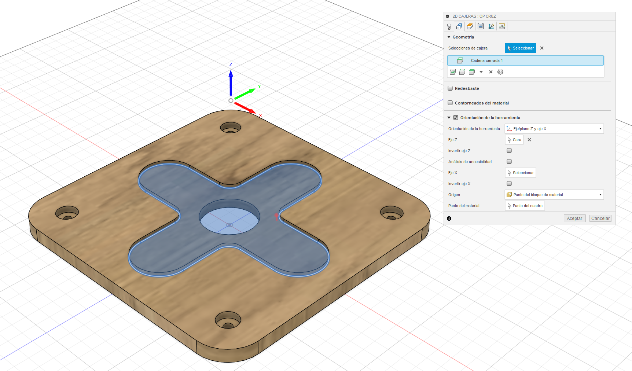Toggle Invertir eje X checkbox
Image resolution: width=632 pixels, height=371 pixels.
509,184
